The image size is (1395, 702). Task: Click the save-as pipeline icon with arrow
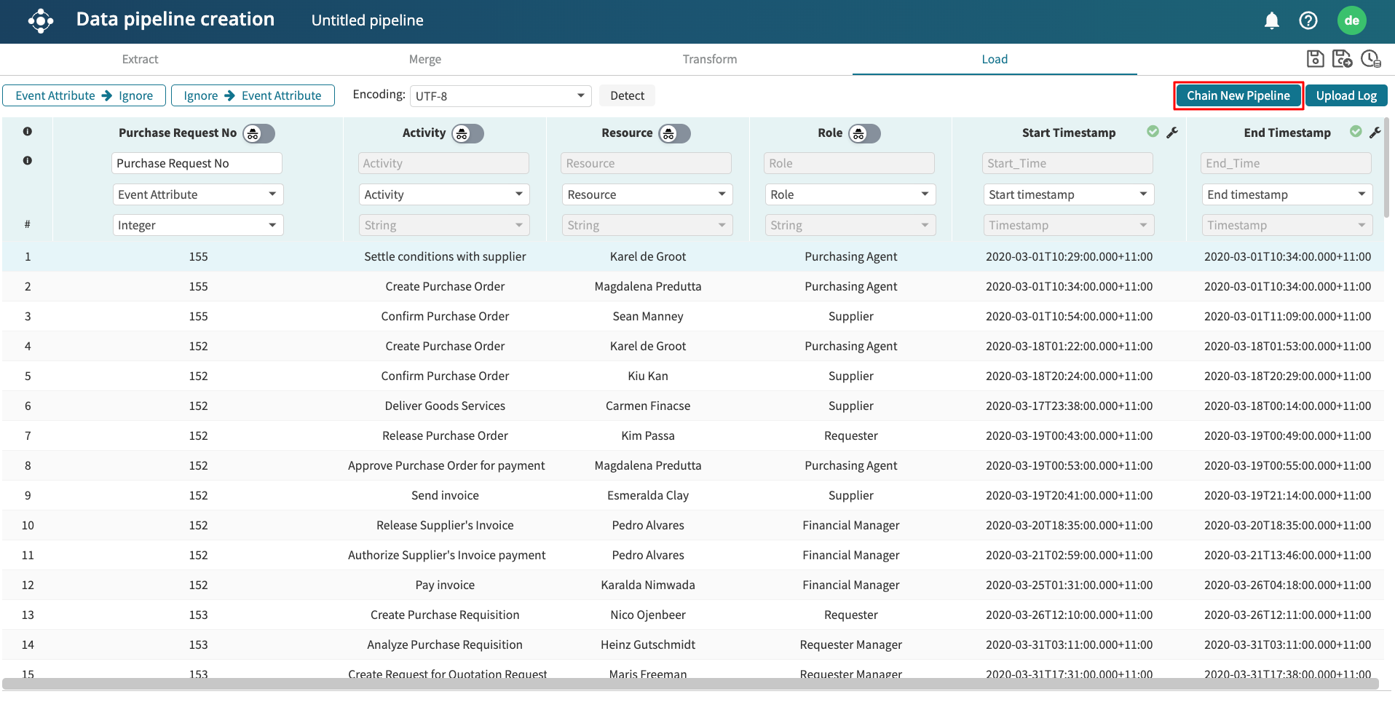[x=1342, y=59]
